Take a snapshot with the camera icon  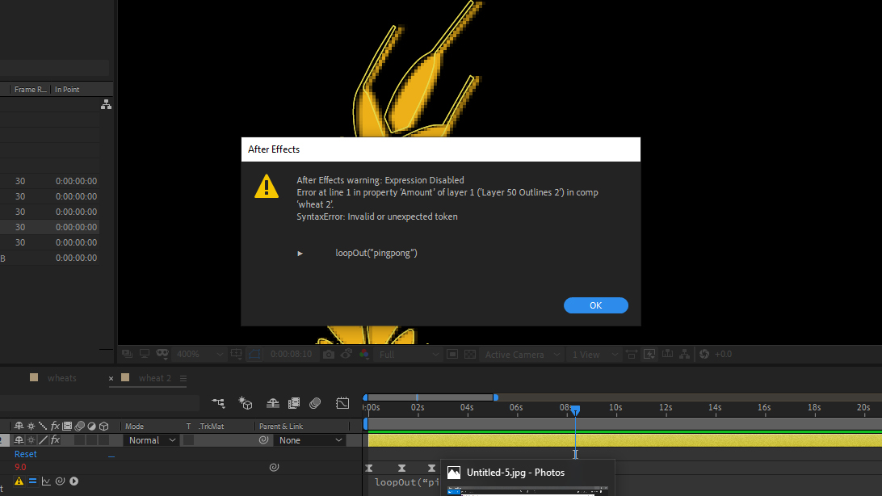[x=329, y=355]
